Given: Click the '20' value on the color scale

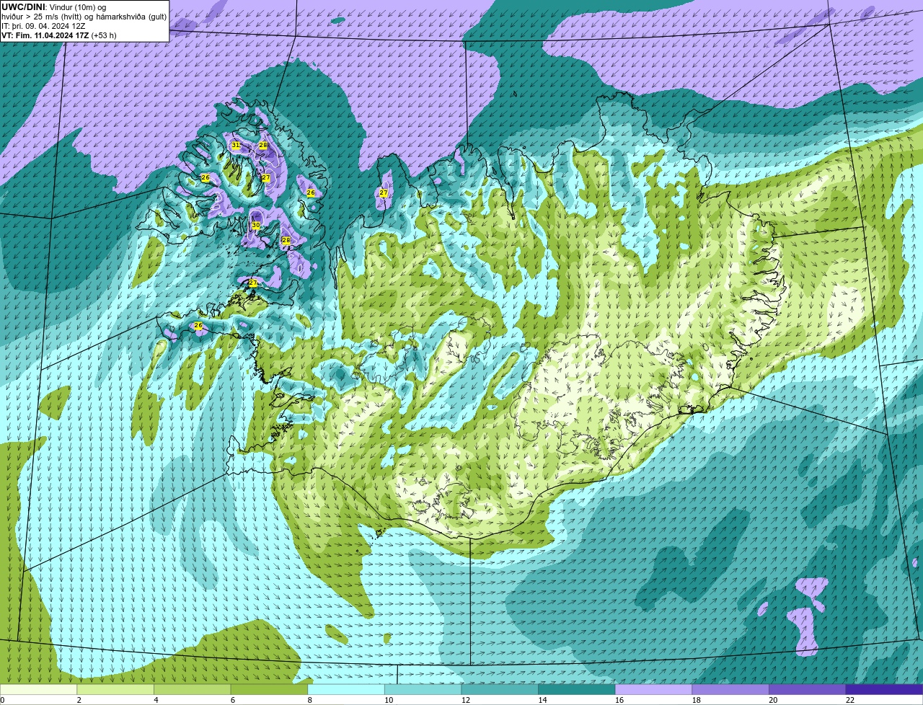Looking at the screenshot, I should (773, 700).
